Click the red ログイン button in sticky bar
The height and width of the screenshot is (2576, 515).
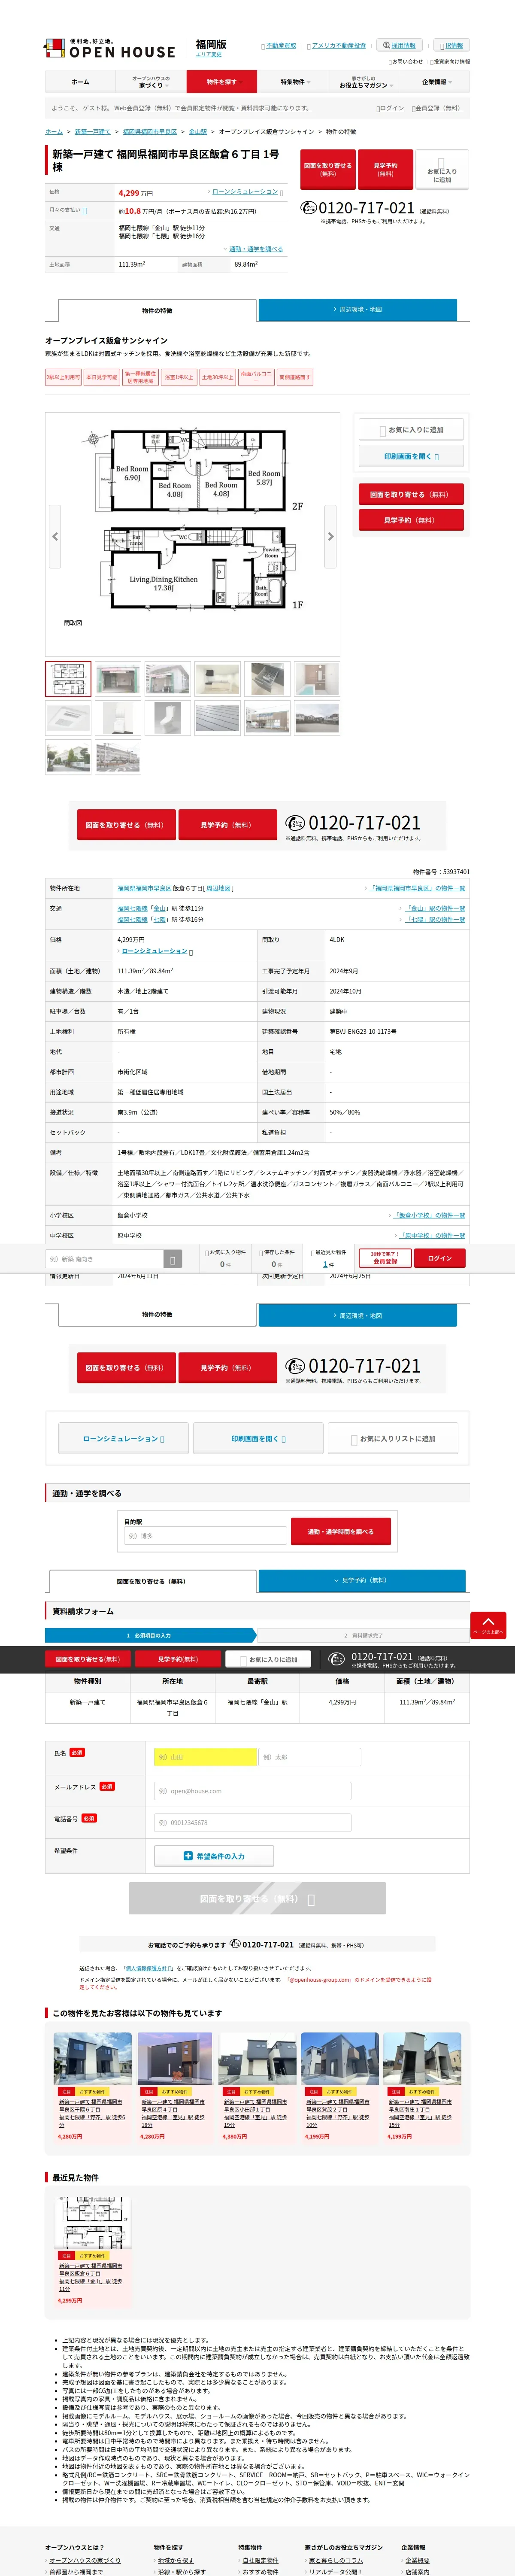pyautogui.click(x=440, y=1258)
